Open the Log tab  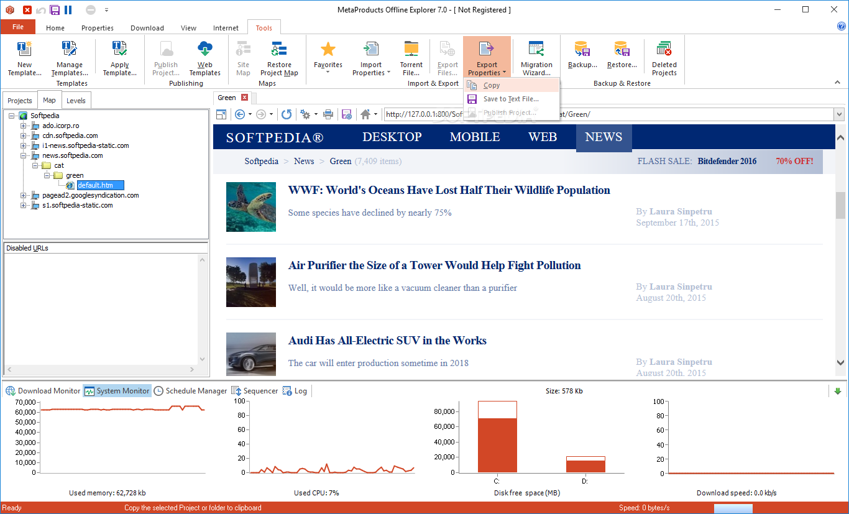(x=295, y=391)
